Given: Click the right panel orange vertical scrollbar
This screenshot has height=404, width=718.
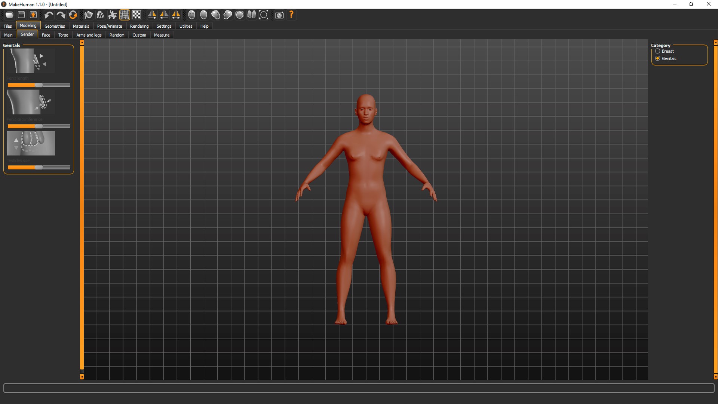Looking at the screenshot, I should point(716,209).
